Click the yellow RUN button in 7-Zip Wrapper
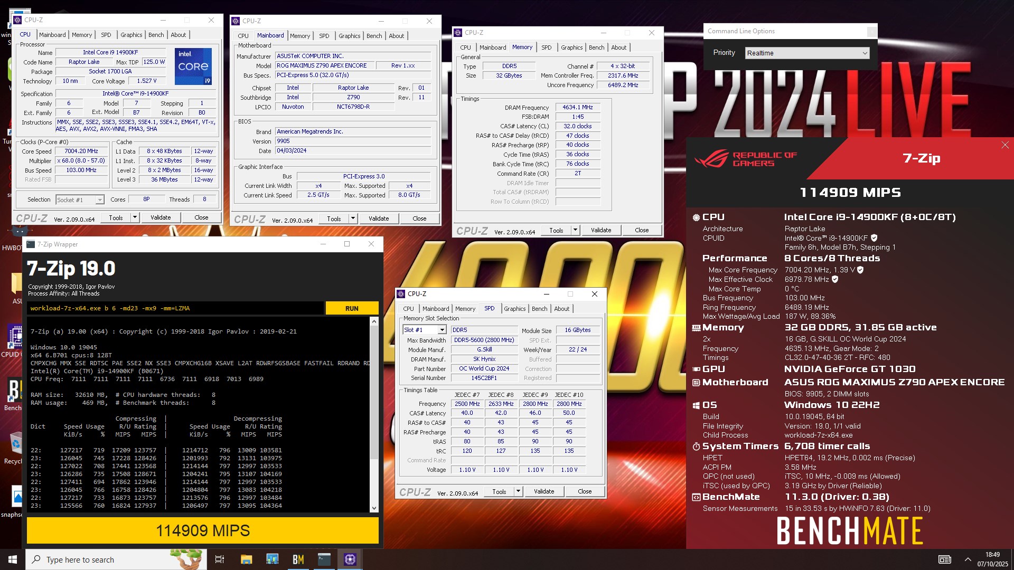 (x=352, y=308)
